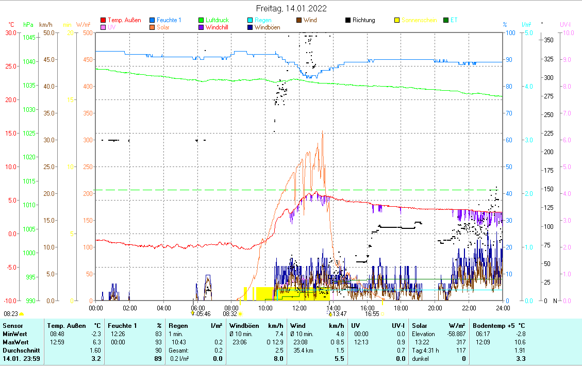Click the green Luftdruck legend swatch
Screen dimensions: 582x366
point(202,21)
